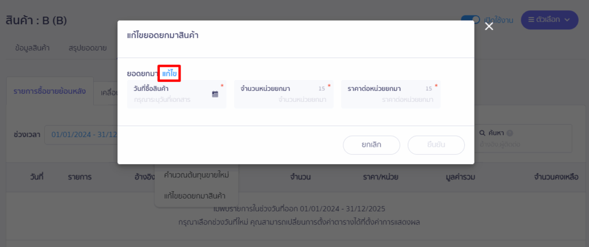Click the magnifier icon beside ค้นหา
Image resolution: width=589 pixels, height=247 pixels.
click(x=483, y=133)
